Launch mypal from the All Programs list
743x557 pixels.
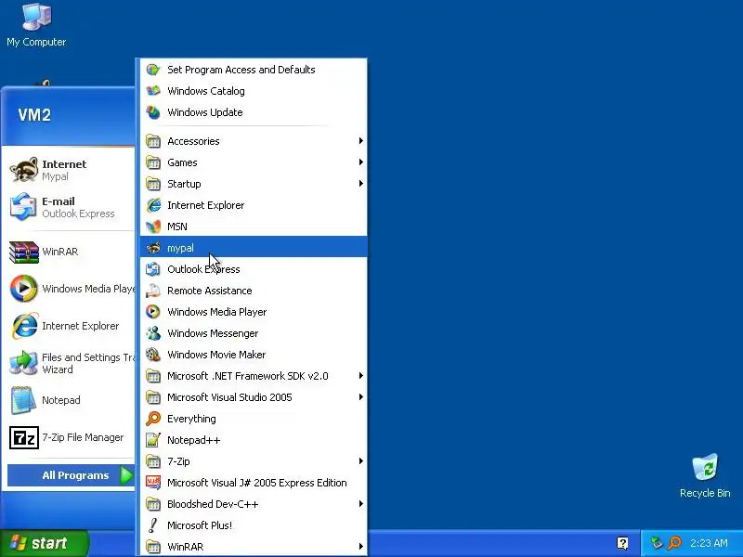click(254, 248)
